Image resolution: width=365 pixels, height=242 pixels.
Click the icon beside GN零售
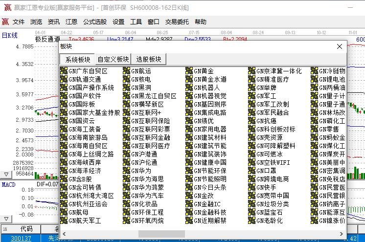click(314, 129)
